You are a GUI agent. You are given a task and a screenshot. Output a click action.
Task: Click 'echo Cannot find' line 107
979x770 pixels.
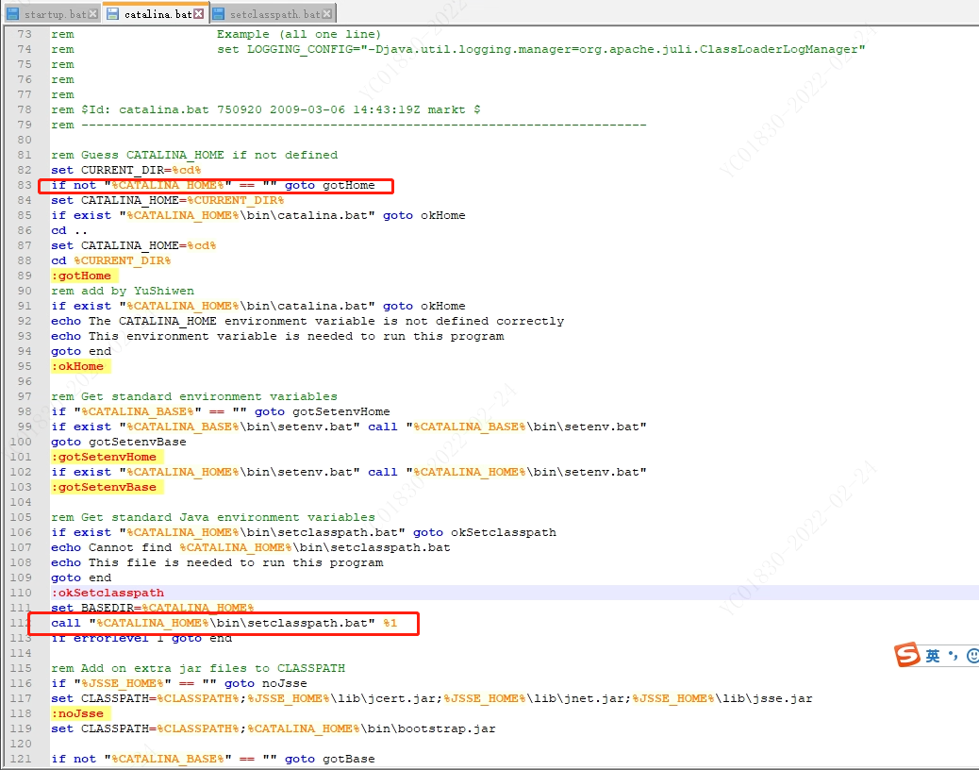[250, 547]
